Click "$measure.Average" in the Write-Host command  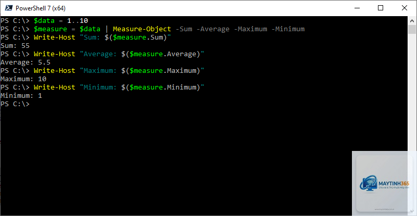(162, 54)
